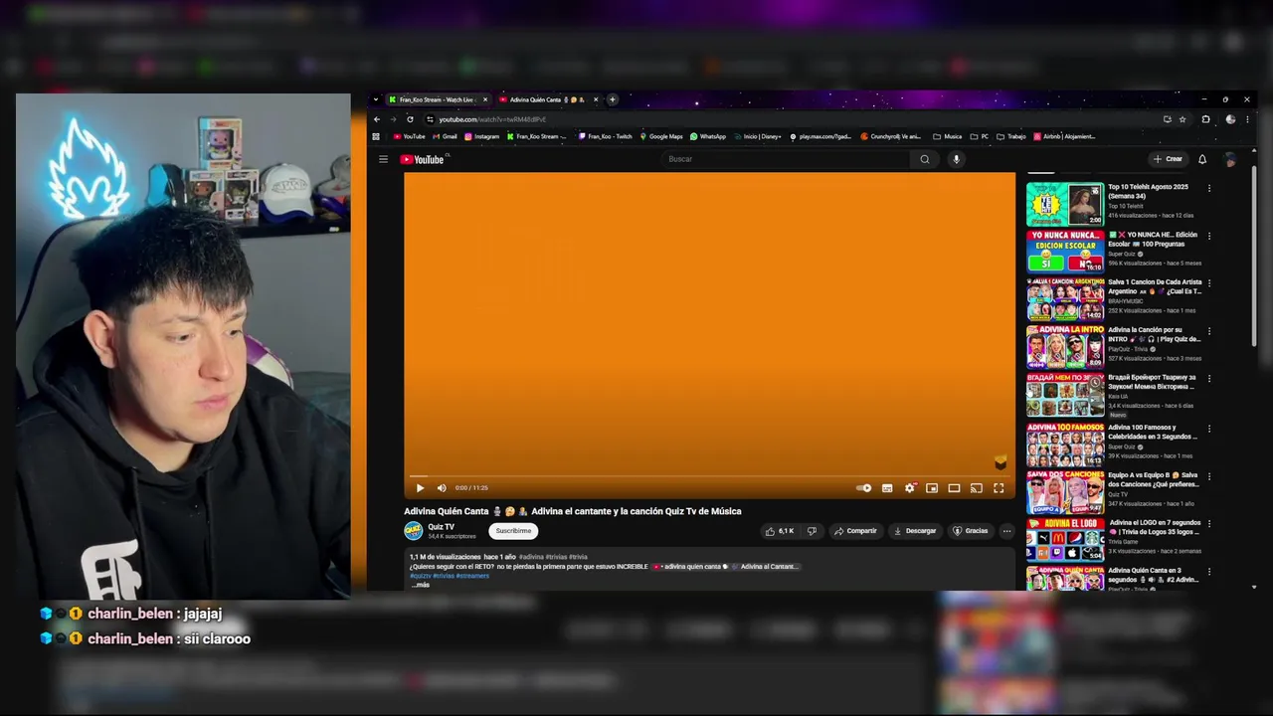Switch to theater mode icon
This screenshot has width=1273, height=716.
[954, 488]
